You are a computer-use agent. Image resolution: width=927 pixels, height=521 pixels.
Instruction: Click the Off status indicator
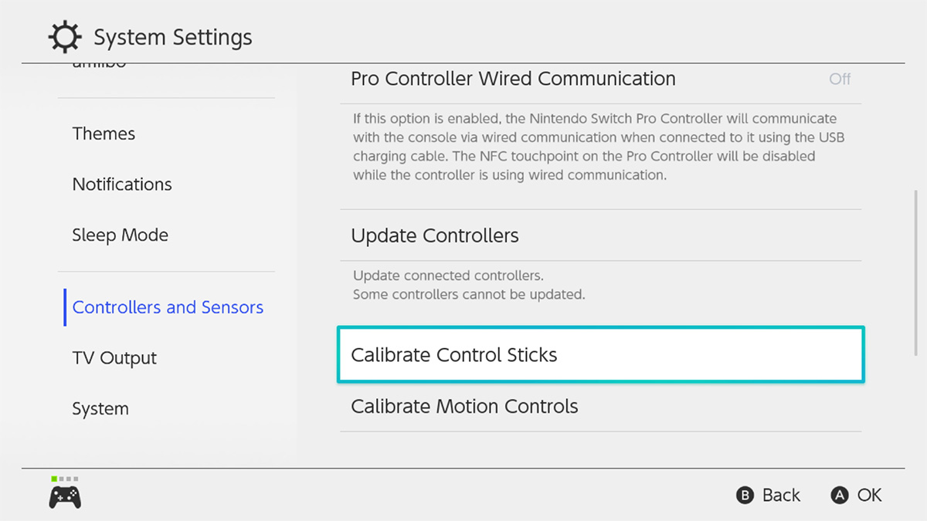(840, 78)
